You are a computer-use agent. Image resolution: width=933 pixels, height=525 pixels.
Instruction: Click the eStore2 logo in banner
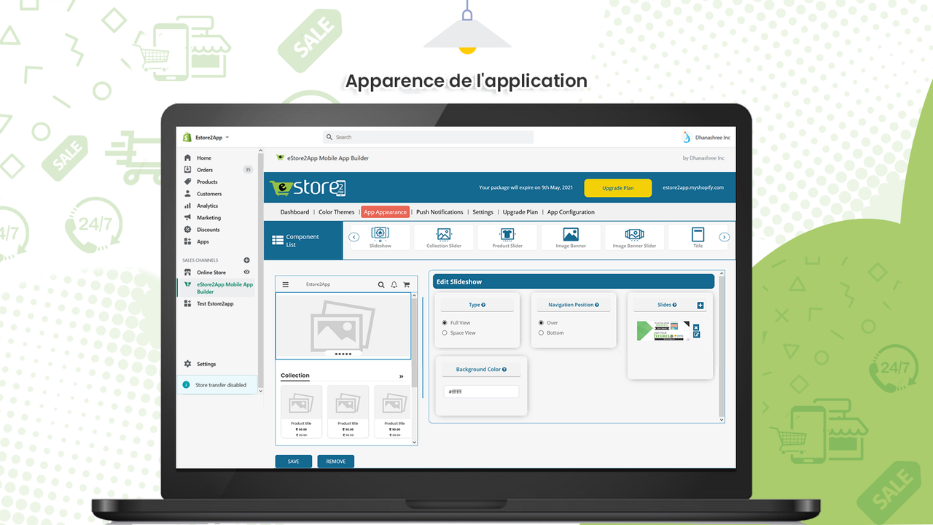pos(308,188)
